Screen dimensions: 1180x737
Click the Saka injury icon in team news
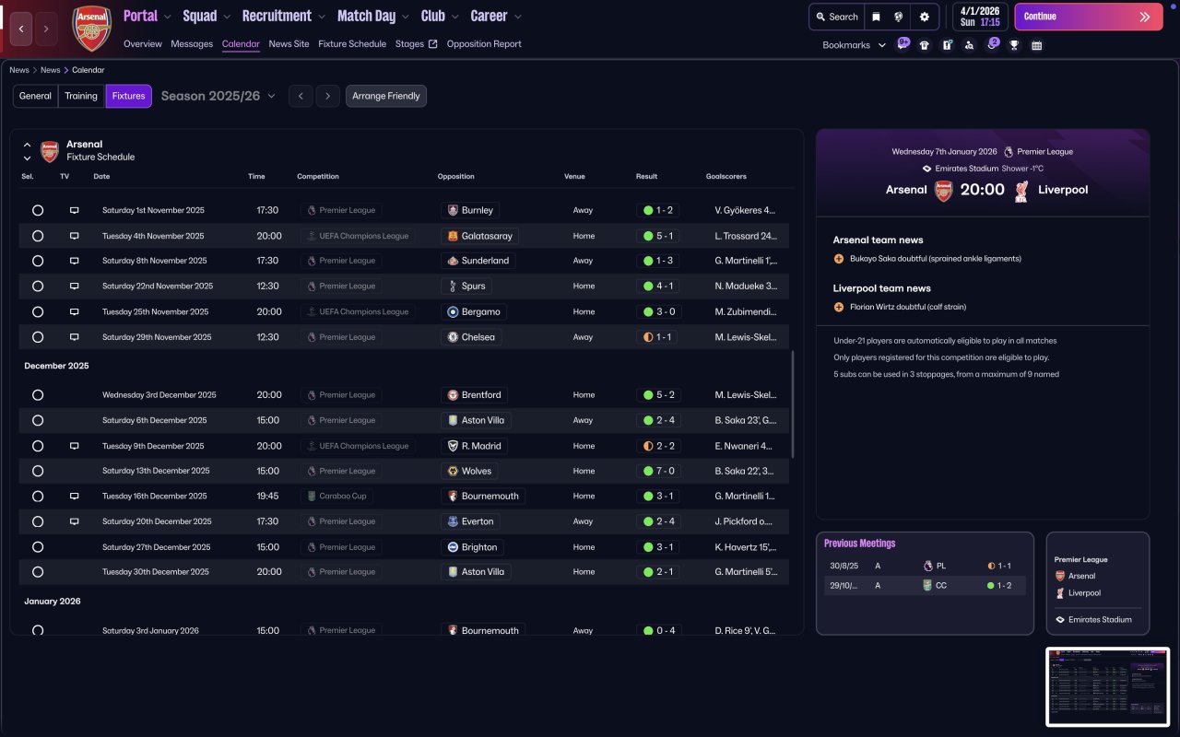point(839,259)
